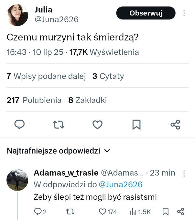The height and width of the screenshot is (220, 195).
Task: Repost the reply from Adamas_w_trasie
Action: 70,212
